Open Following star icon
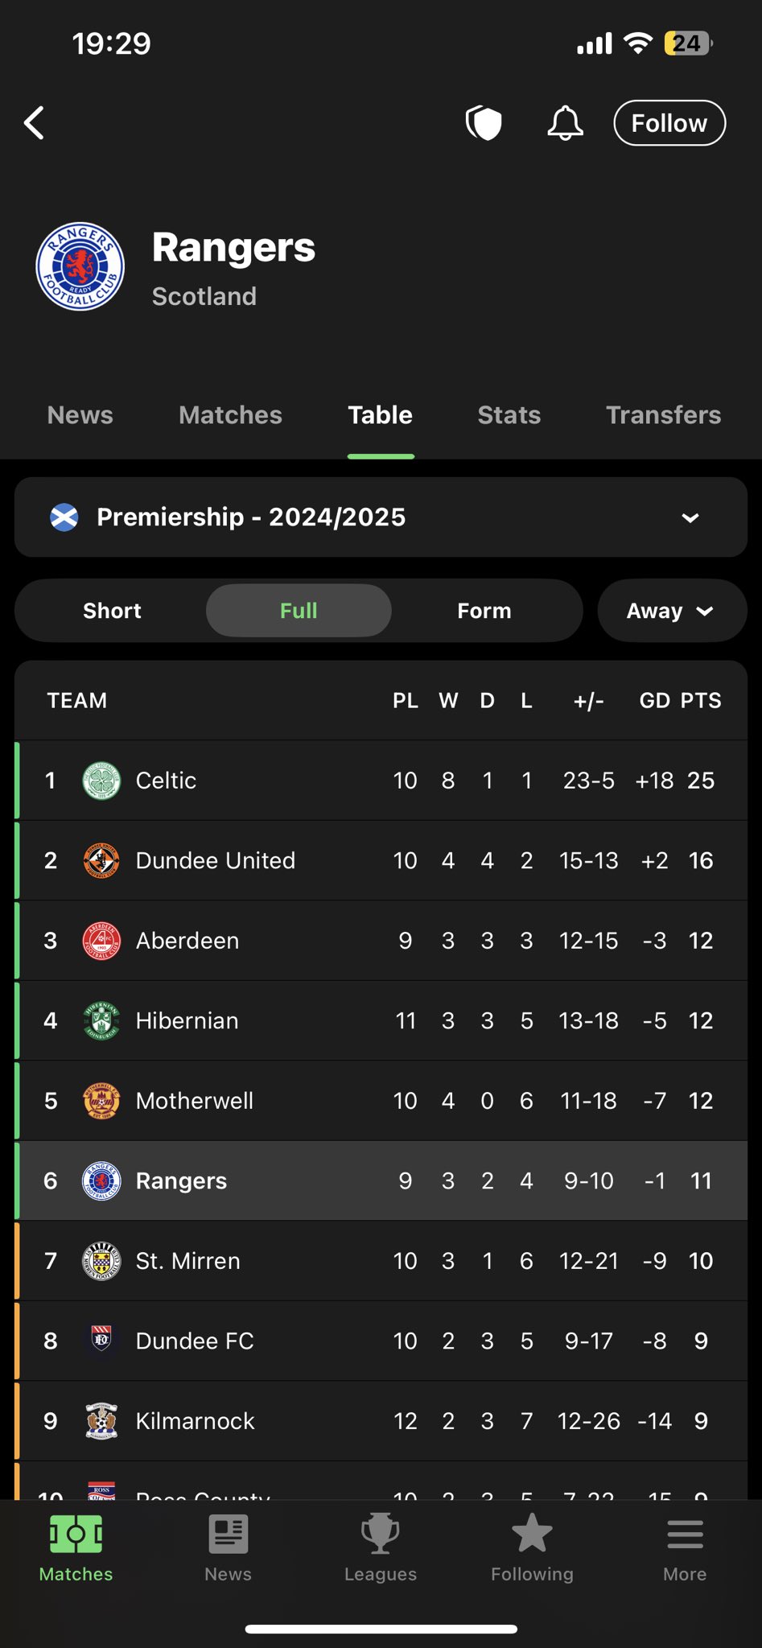This screenshot has width=762, height=1648. coord(532,1549)
